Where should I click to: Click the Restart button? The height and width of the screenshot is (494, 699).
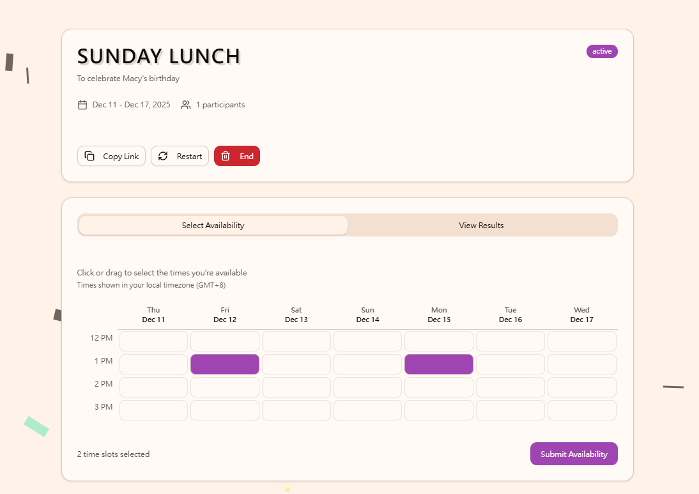180,155
